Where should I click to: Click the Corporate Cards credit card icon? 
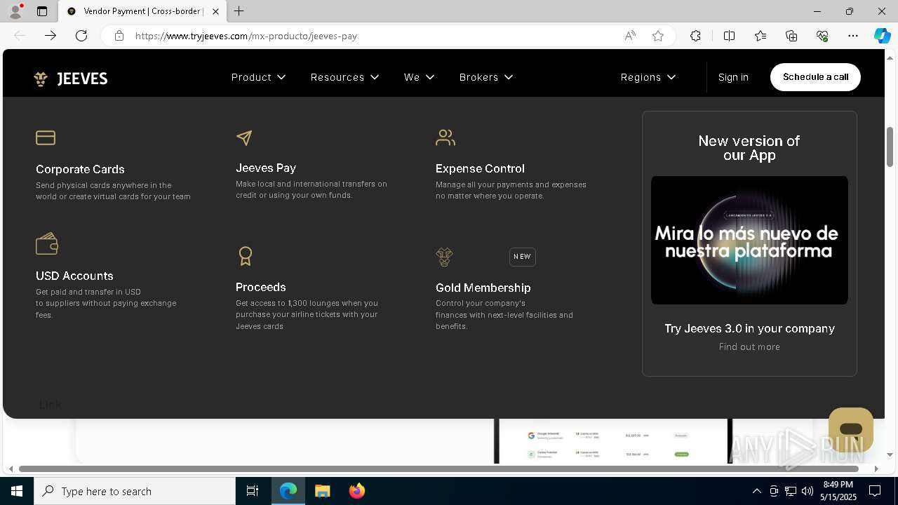pyautogui.click(x=46, y=137)
